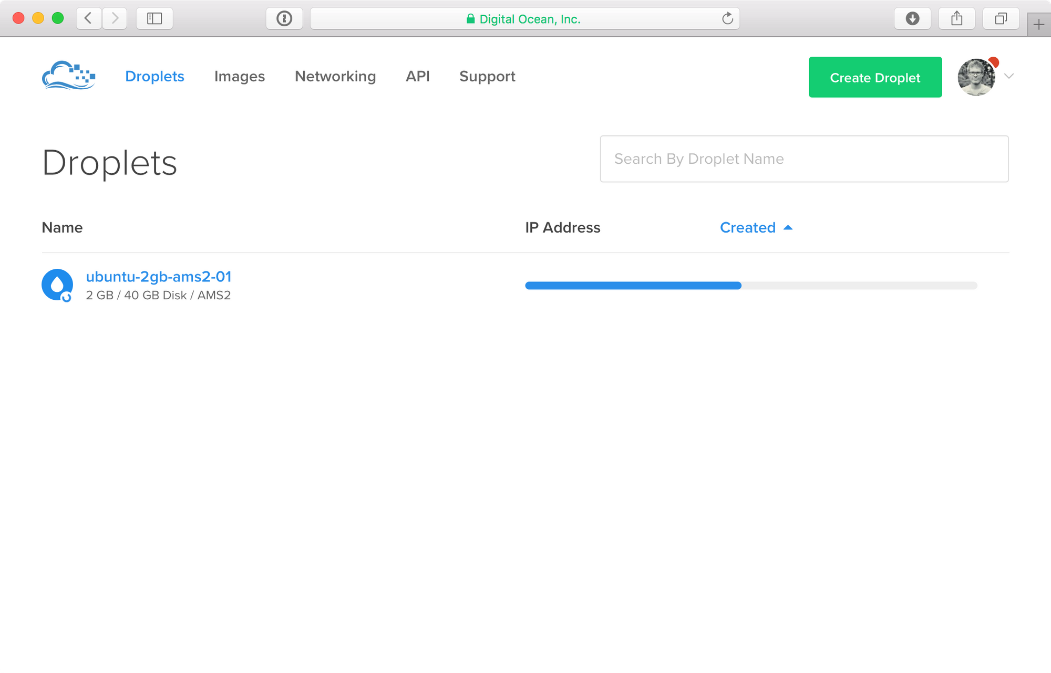Image resolution: width=1051 pixels, height=673 pixels.
Task: Open the ubuntu-2gb-ams2-01 droplet link
Action: click(158, 277)
